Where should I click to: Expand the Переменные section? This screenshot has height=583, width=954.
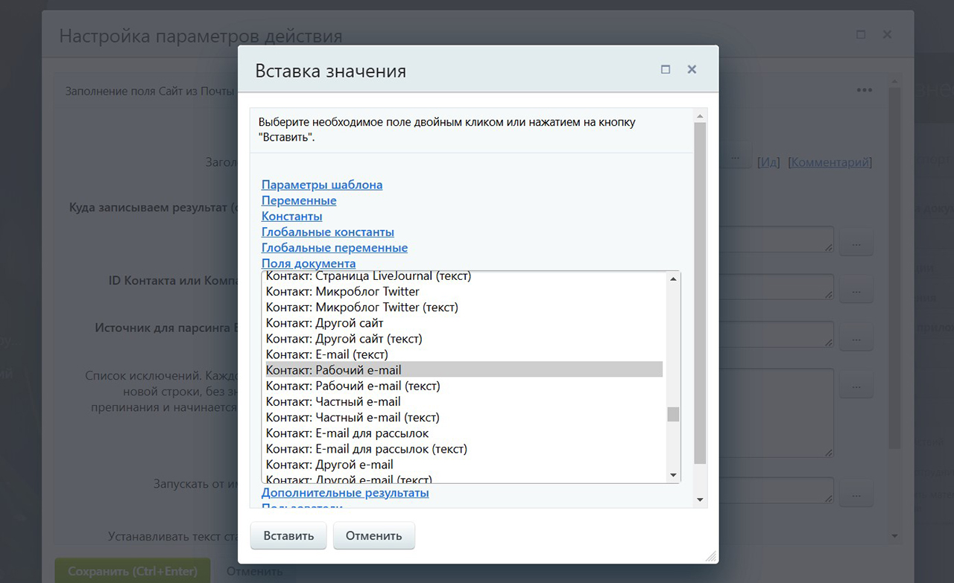click(x=299, y=200)
